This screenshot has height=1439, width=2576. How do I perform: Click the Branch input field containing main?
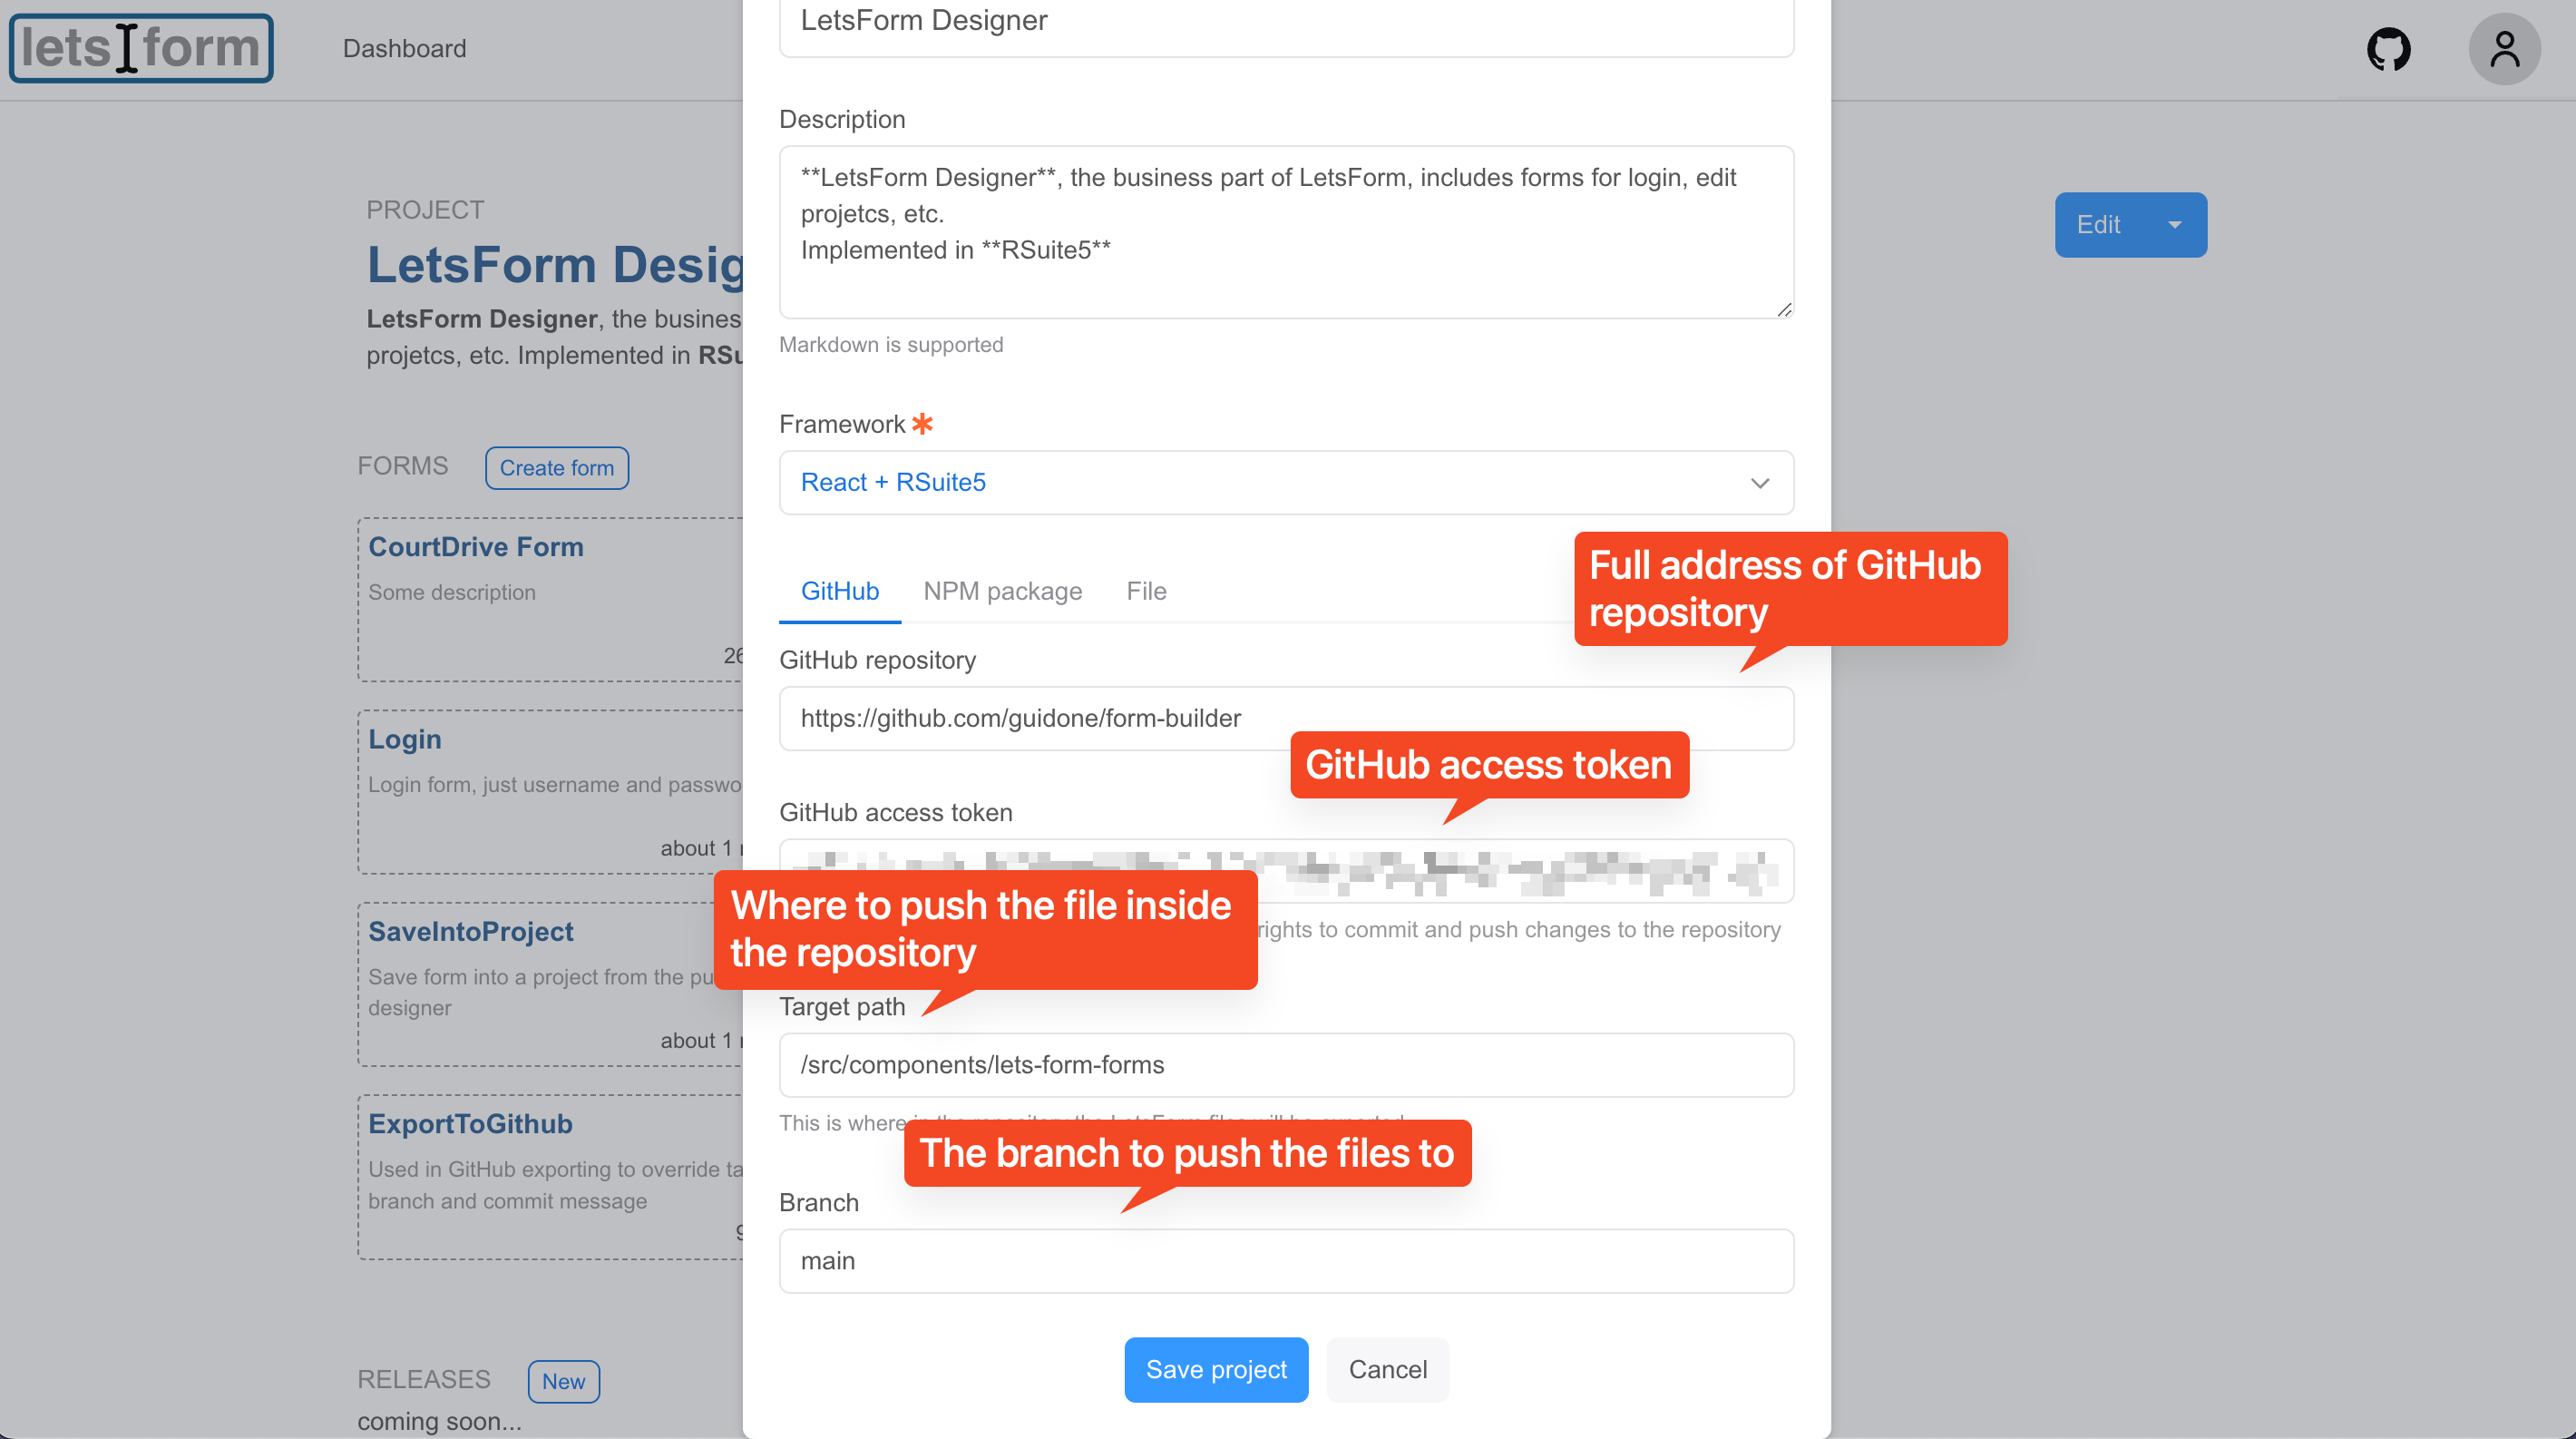(x=1286, y=1261)
